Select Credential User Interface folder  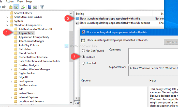coord(33,57)
